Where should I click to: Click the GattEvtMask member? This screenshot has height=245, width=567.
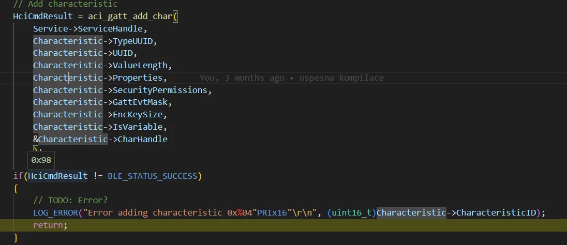[140, 102]
